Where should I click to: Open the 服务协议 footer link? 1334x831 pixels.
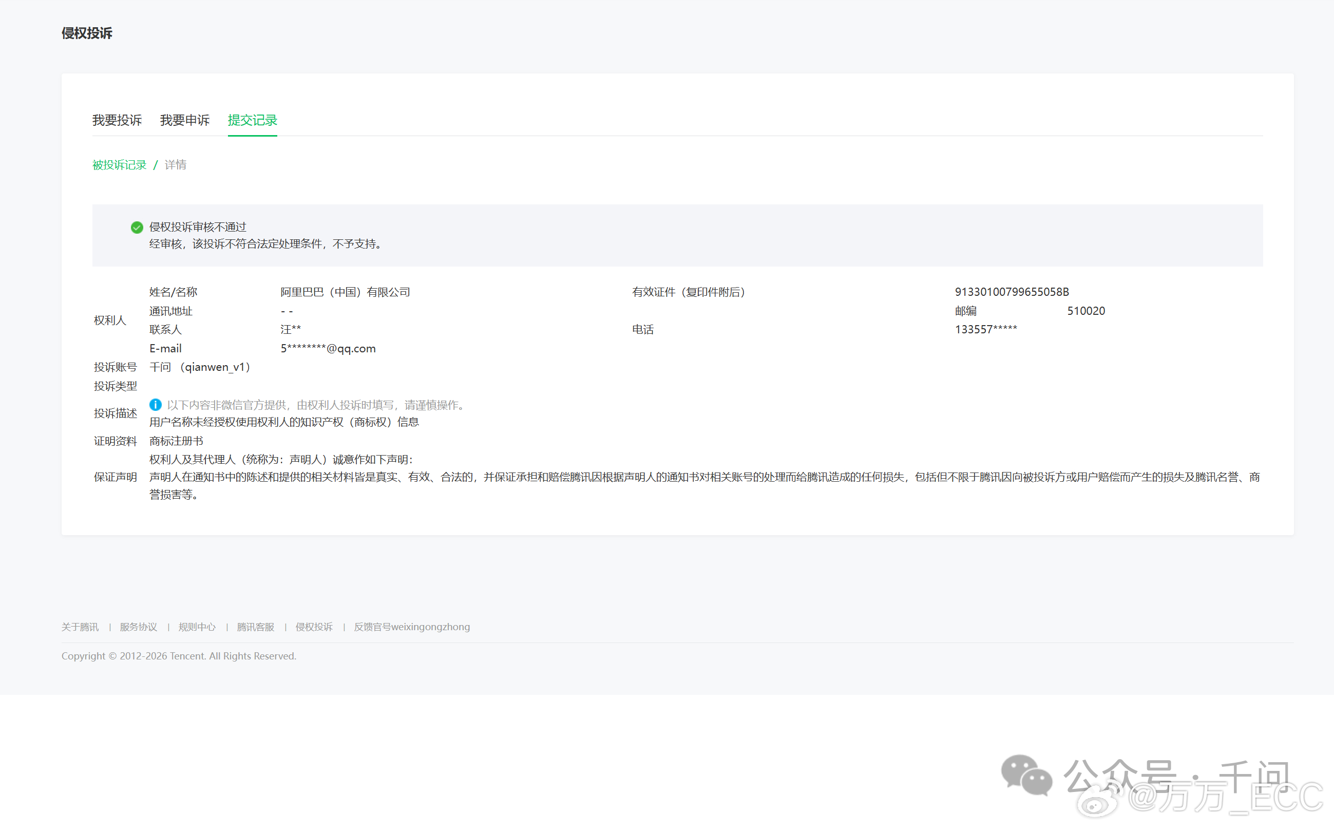coord(139,627)
